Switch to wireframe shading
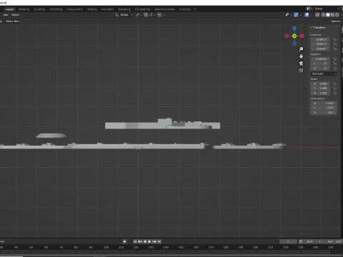 (323, 15)
